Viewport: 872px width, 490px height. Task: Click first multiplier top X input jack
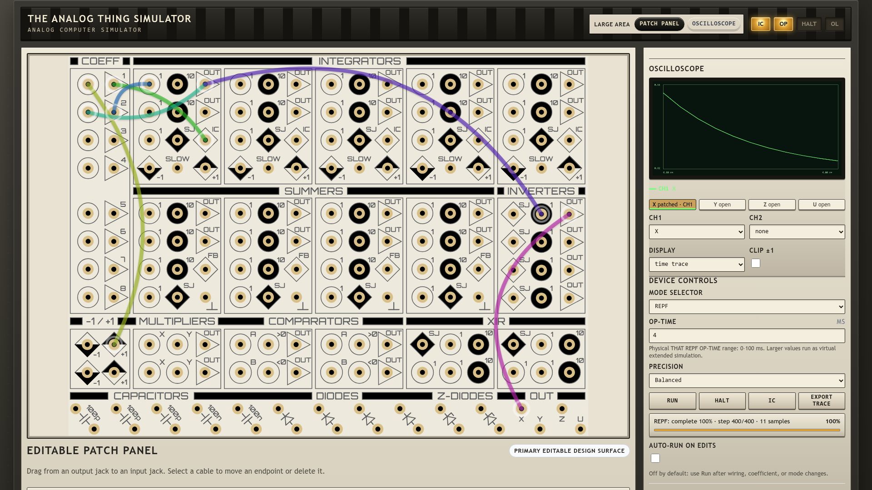coord(149,344)
